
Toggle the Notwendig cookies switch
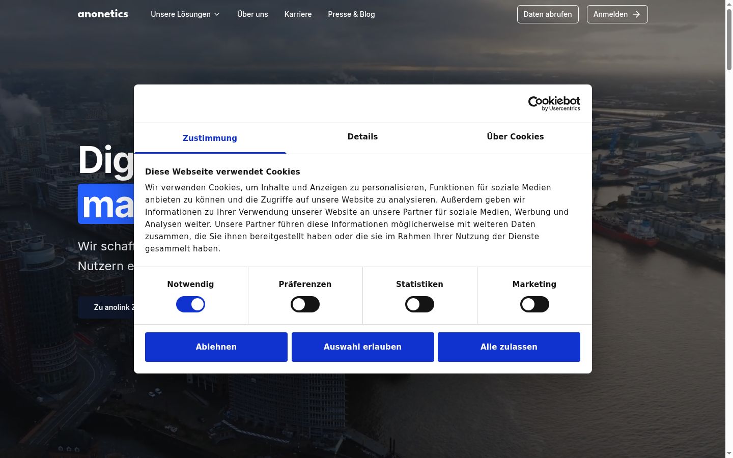(190, 304)
